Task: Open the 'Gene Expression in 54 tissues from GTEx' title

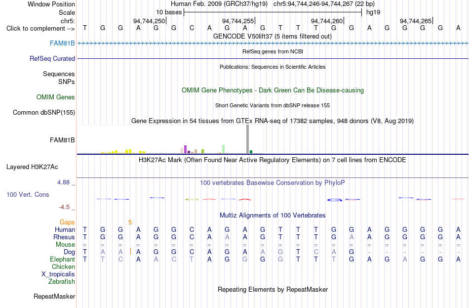Action: pyautogui.click(x=273, y=121)
